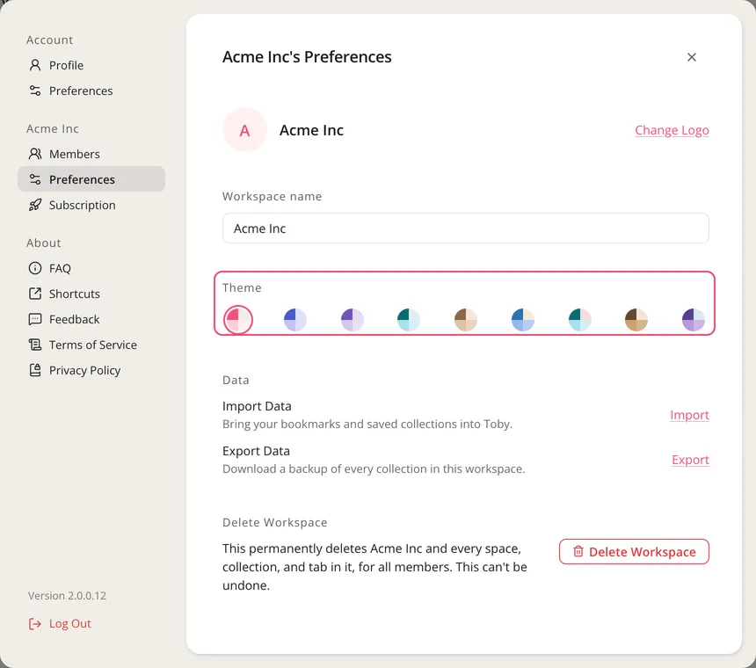Click the Log Out arrow icon

[x=34, y=624]
